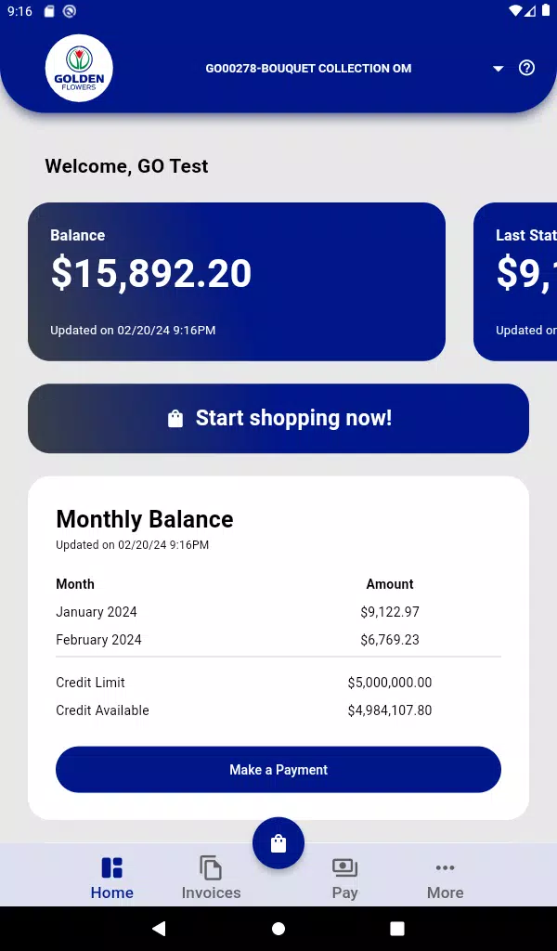Tap the floating shopping bag button
Screen dimensions: 557x951
tap(278, 843)
